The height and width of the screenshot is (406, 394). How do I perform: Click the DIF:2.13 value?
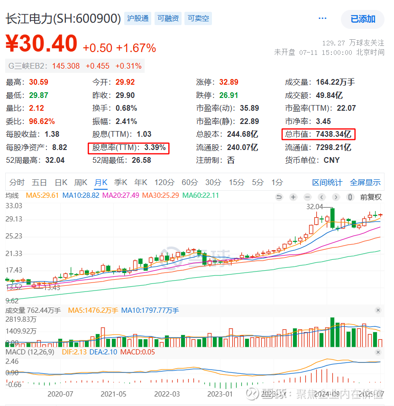coord(74,352)
